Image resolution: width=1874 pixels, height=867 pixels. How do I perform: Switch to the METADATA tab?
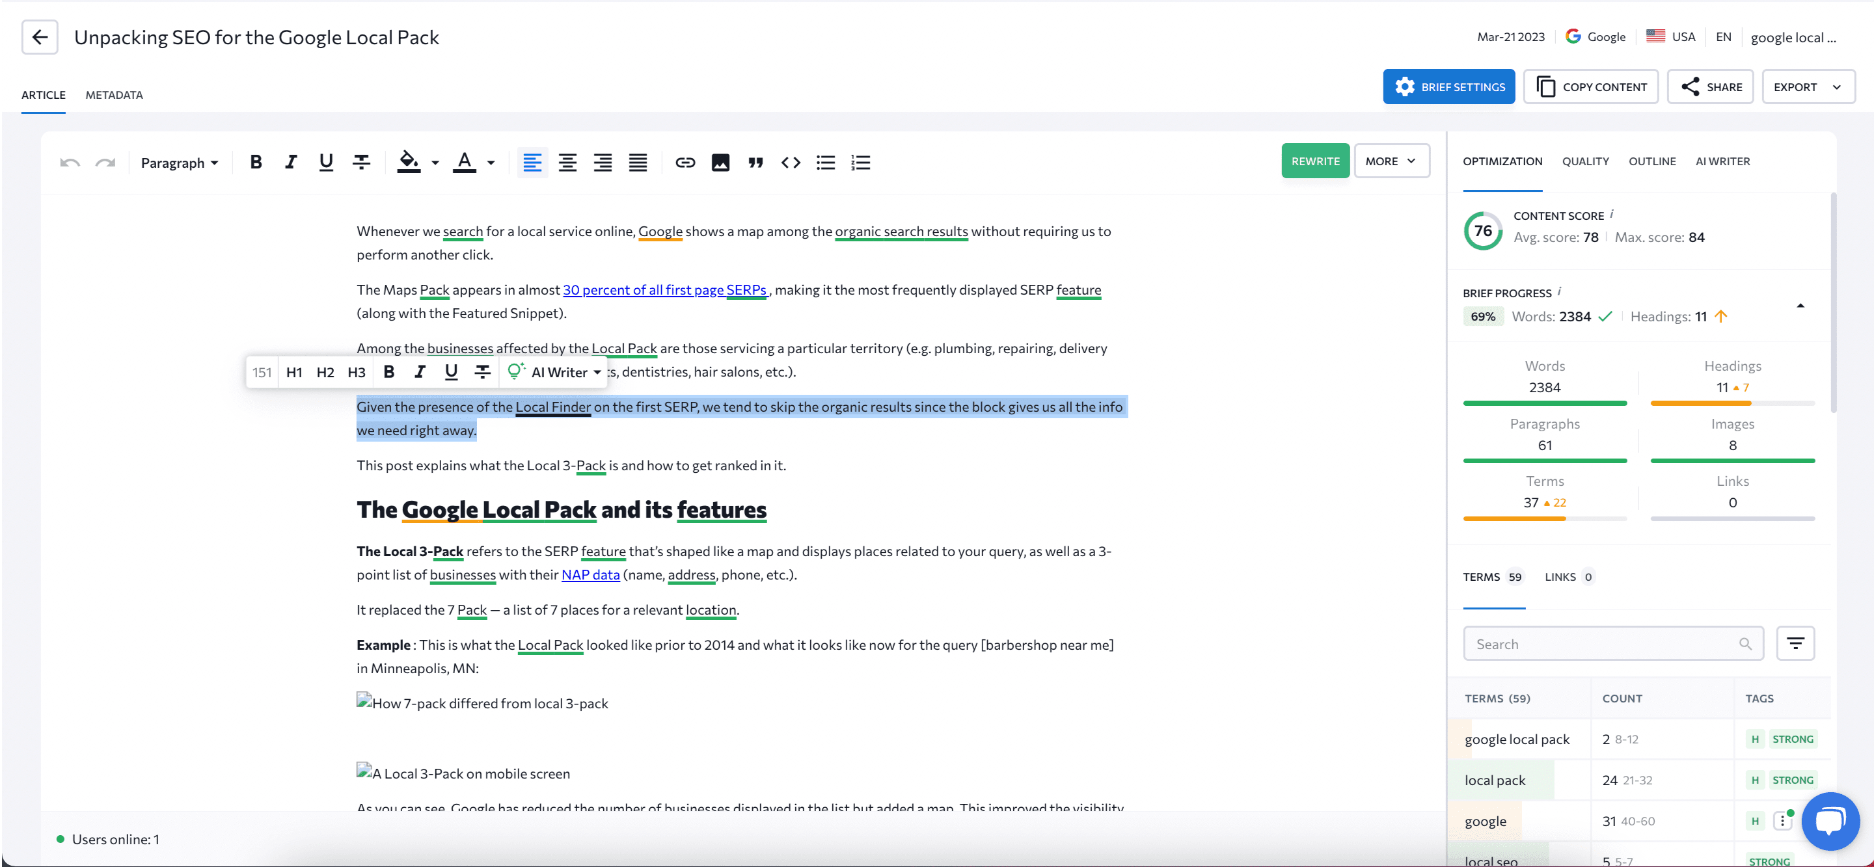[x=113, y=94]
